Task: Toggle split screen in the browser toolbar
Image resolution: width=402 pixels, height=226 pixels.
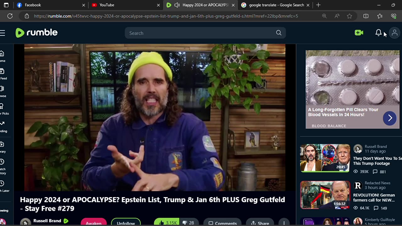Action: coord(366,16)
